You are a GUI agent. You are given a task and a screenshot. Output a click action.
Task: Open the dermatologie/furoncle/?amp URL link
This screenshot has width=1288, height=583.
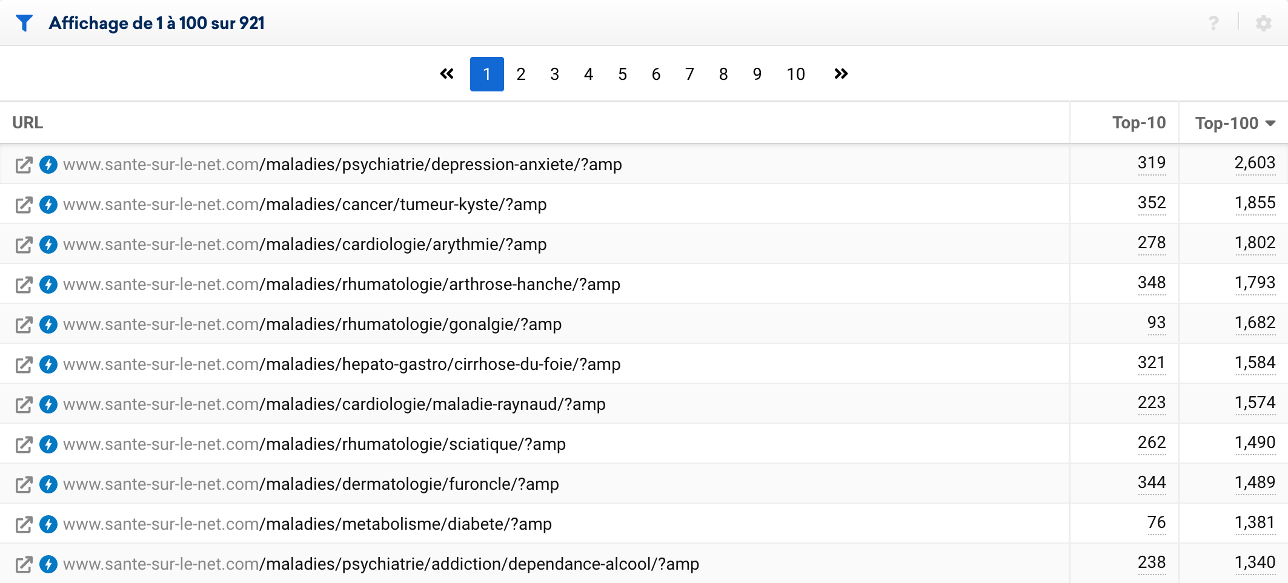pyautogui.click(x=311, y=484)
